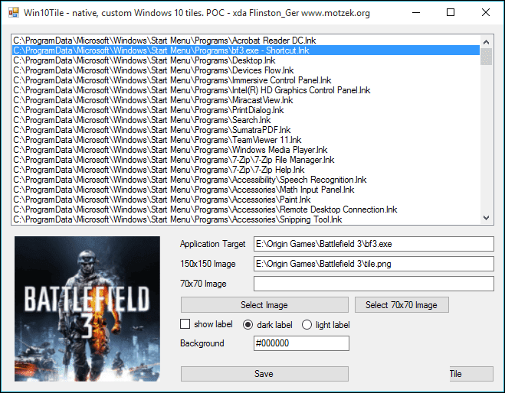Select the Speech Recognition.lnk entry
Screen dimensions: 505x393
click(x=246, y=180)
